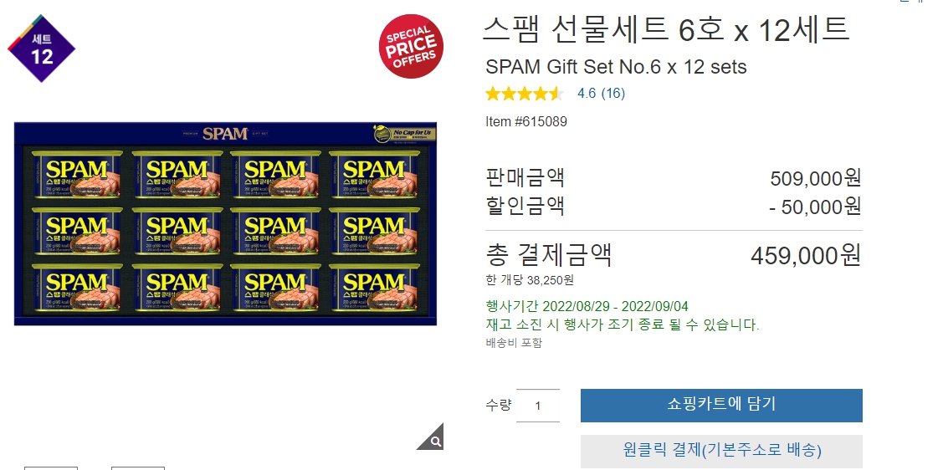Click the top-left SPAM can in the box

pyautogui.click(x=77, y=175)
